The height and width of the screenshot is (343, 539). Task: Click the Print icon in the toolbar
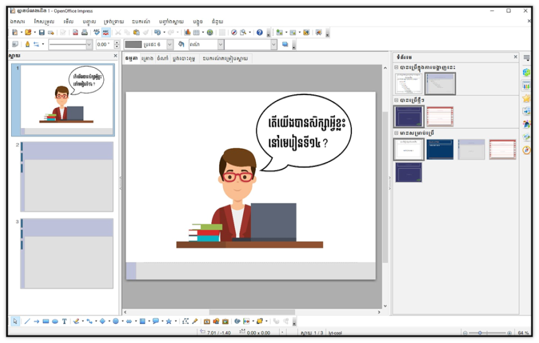pos(84,32)
